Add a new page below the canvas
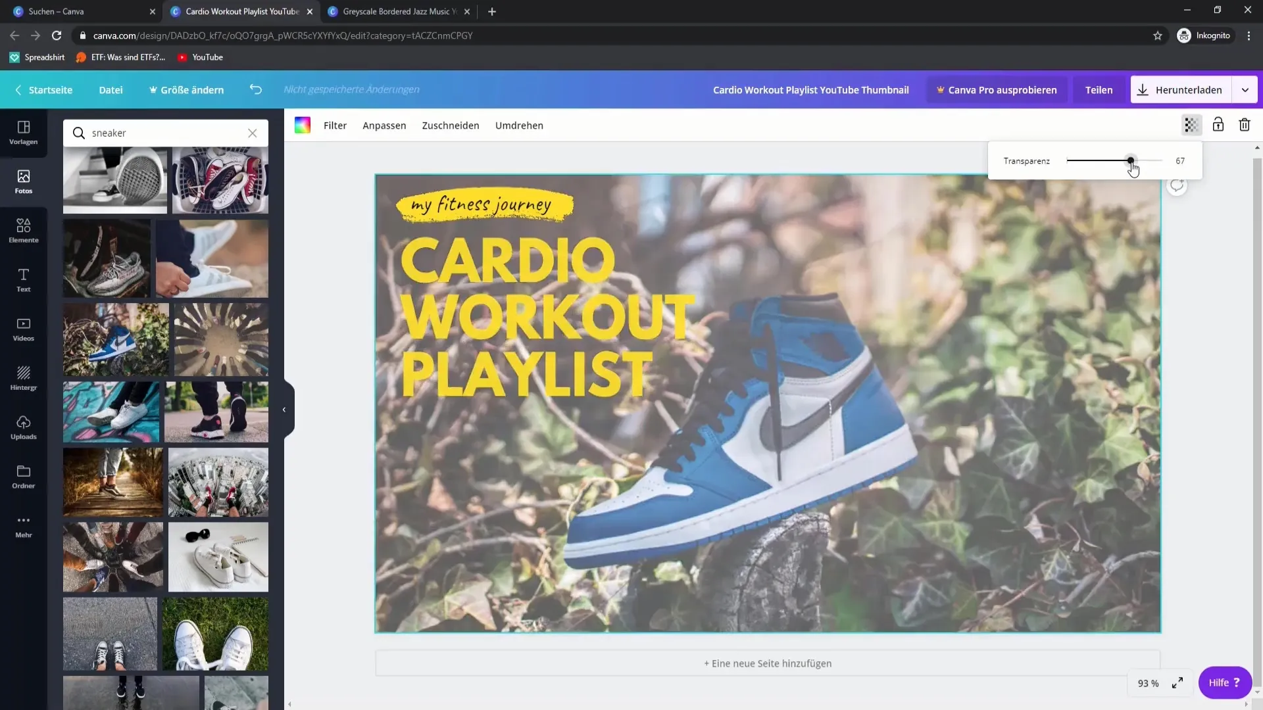Viewport: 1263px width, 710px height. (768, 663)
